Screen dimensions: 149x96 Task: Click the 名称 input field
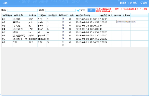[60, 10]
